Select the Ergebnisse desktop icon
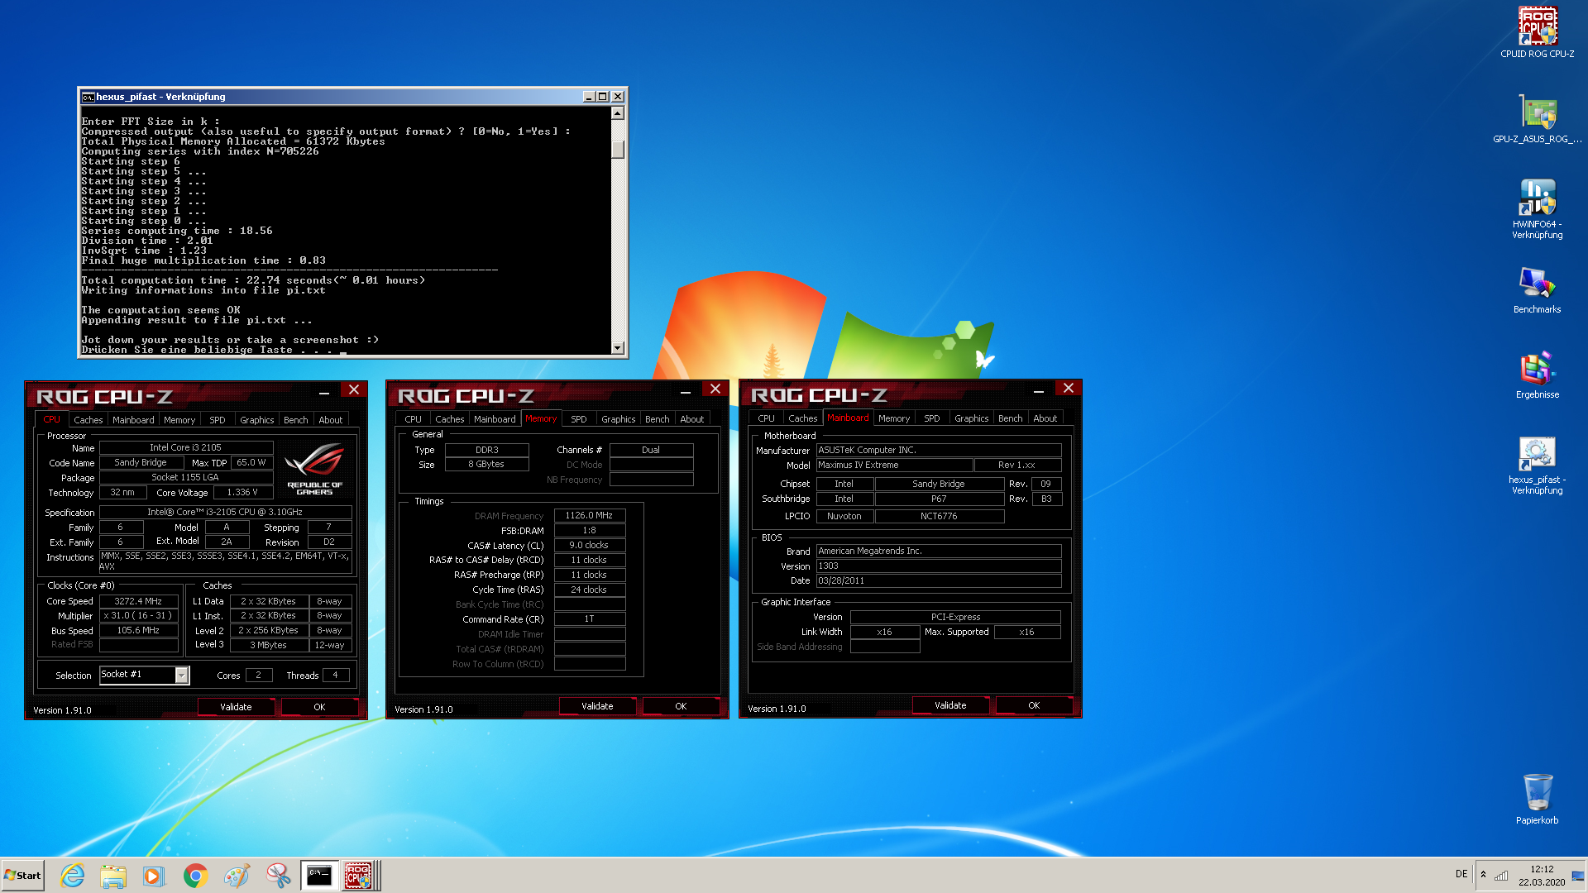The width and height of the screenshot is (1588, 893). (x=1538, y=375)
